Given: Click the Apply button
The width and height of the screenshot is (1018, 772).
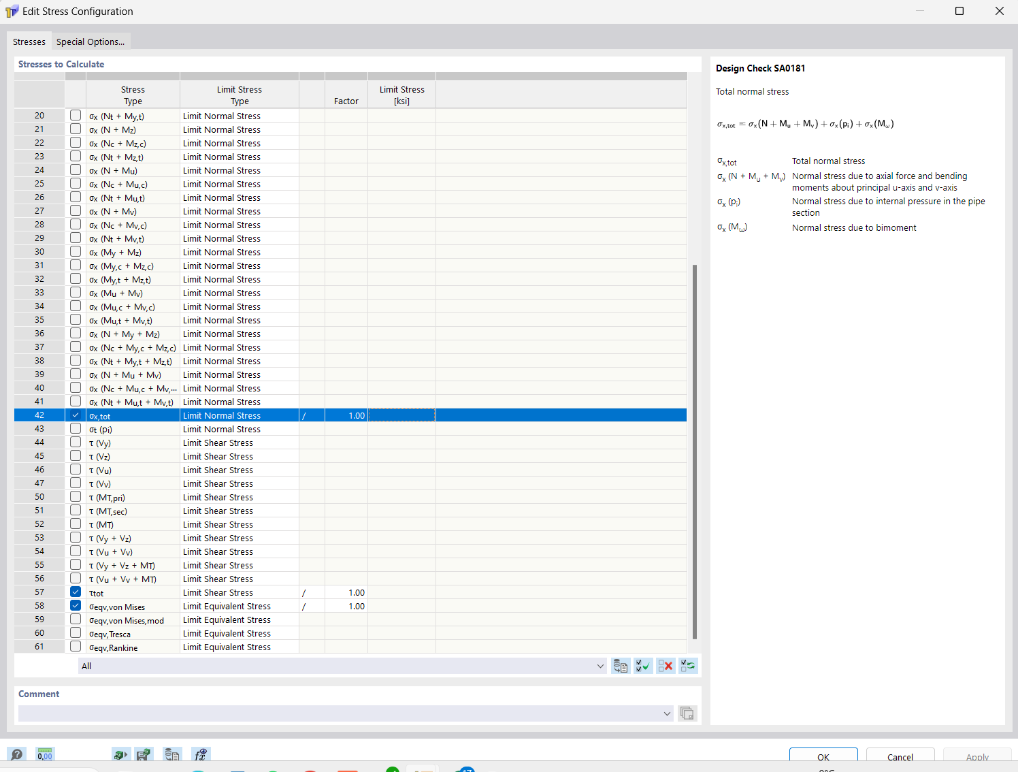Looking at the screenshot, I should coord(976,757).
